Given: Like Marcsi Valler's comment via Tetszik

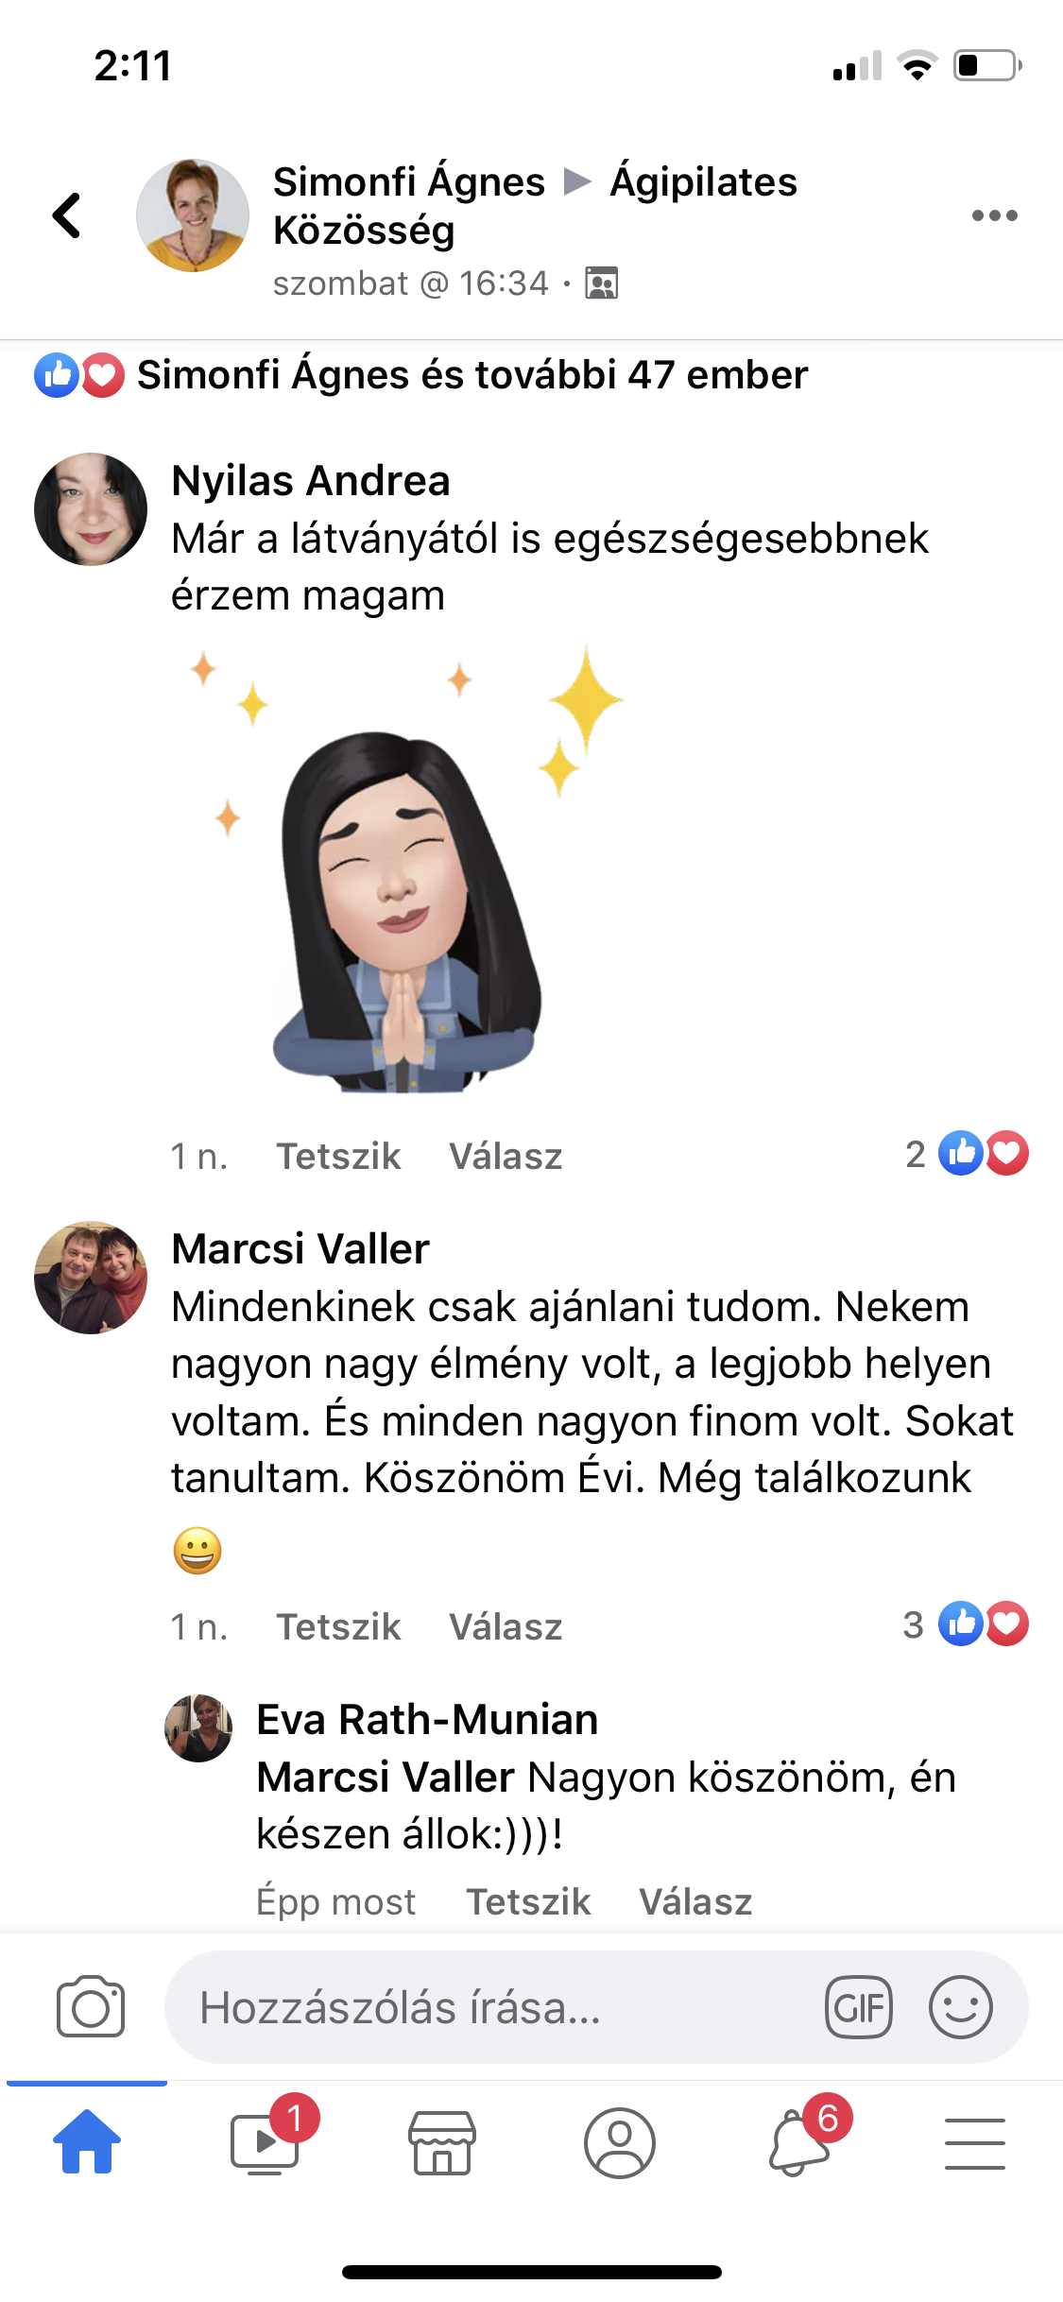Looking at the screenshot, I should [x=338, y=1626].
